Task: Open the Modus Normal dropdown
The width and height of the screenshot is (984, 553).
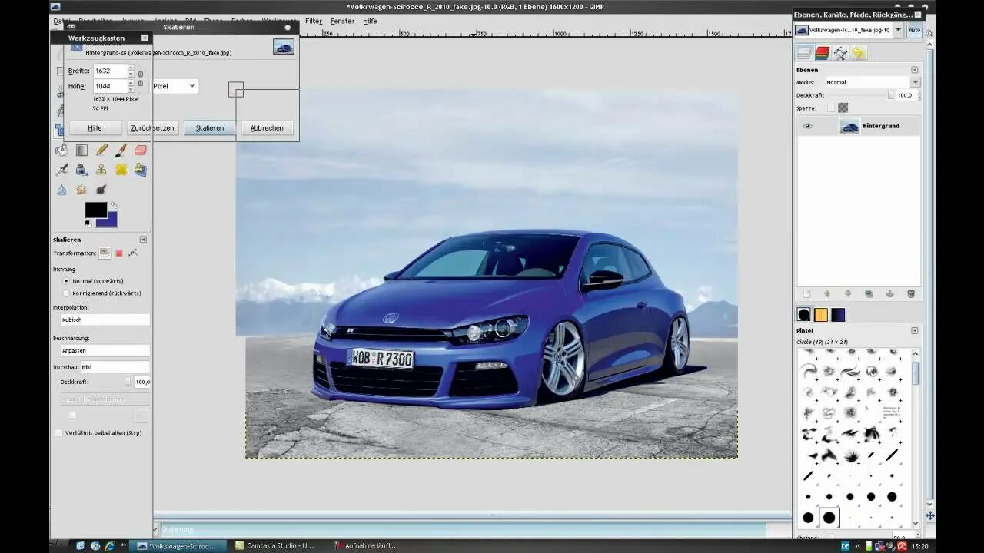Action: click(872, 82)
